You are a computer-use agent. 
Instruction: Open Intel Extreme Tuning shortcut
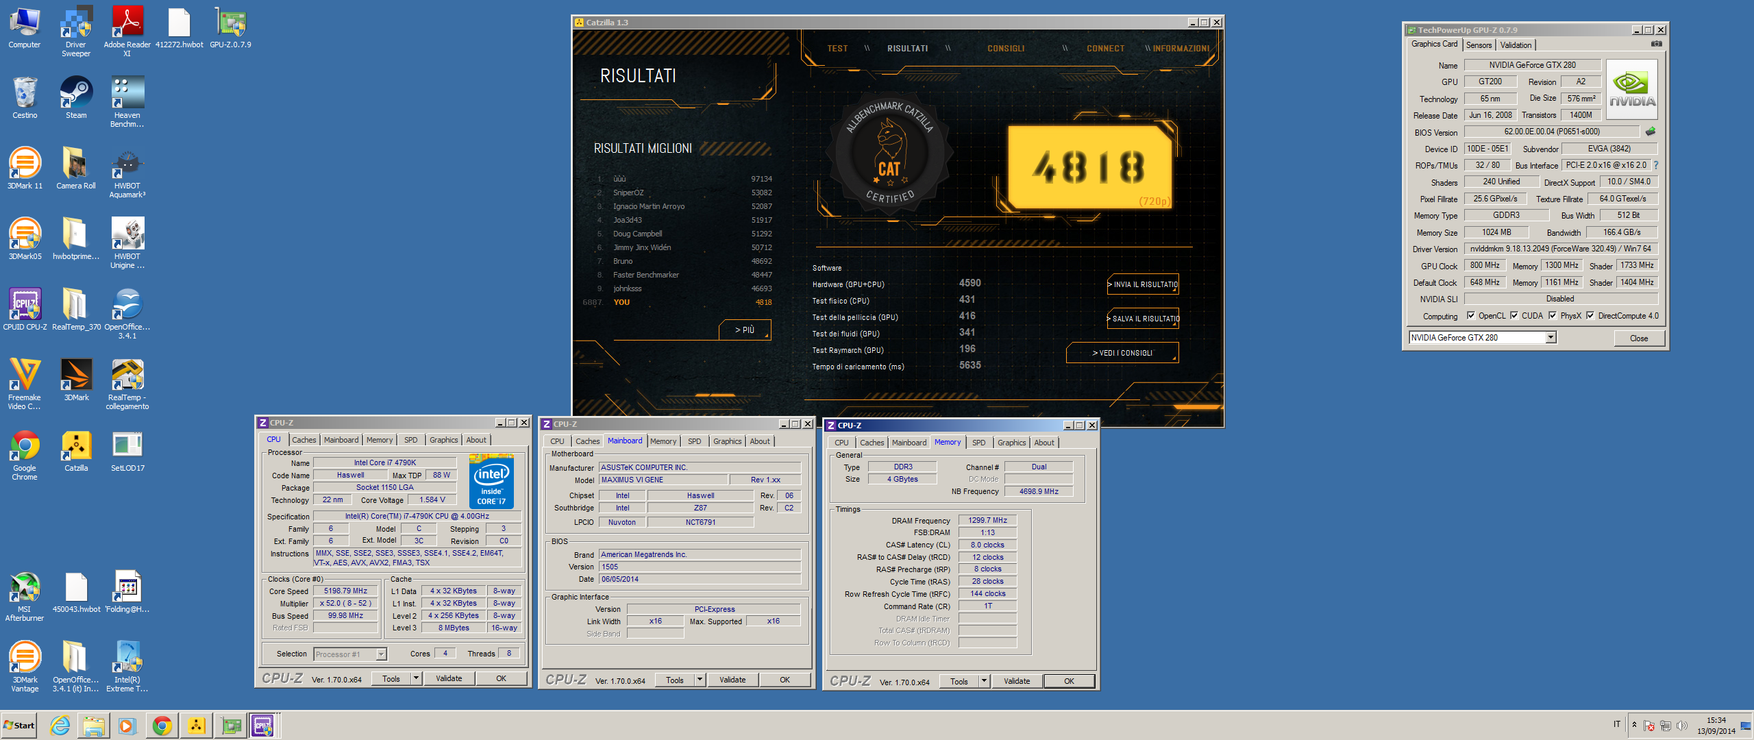[x=127, y=667]
